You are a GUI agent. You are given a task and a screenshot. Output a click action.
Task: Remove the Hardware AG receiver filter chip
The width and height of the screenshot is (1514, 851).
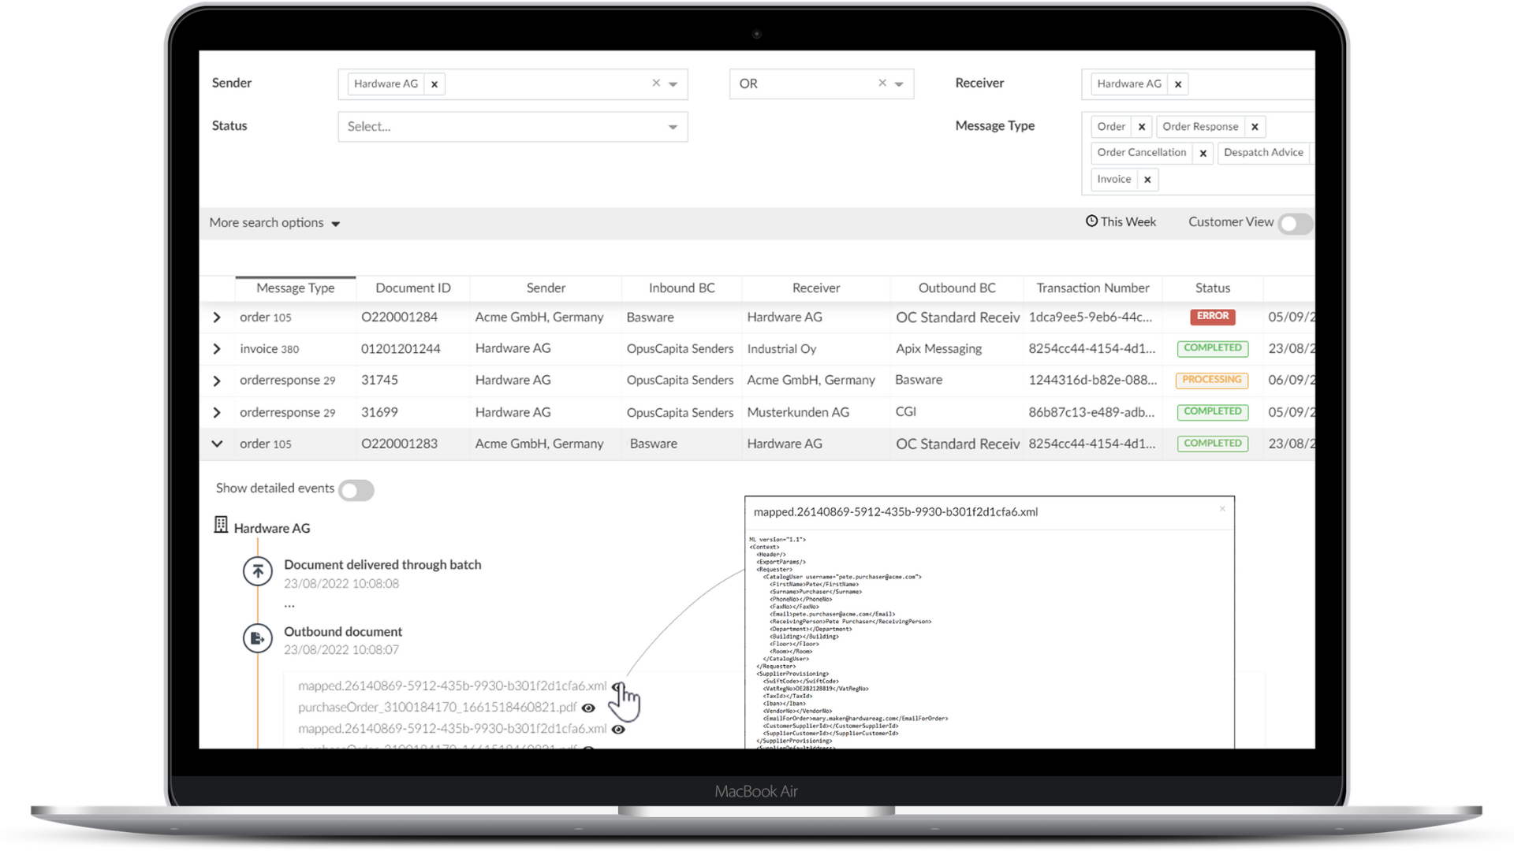click(1178, 84)
